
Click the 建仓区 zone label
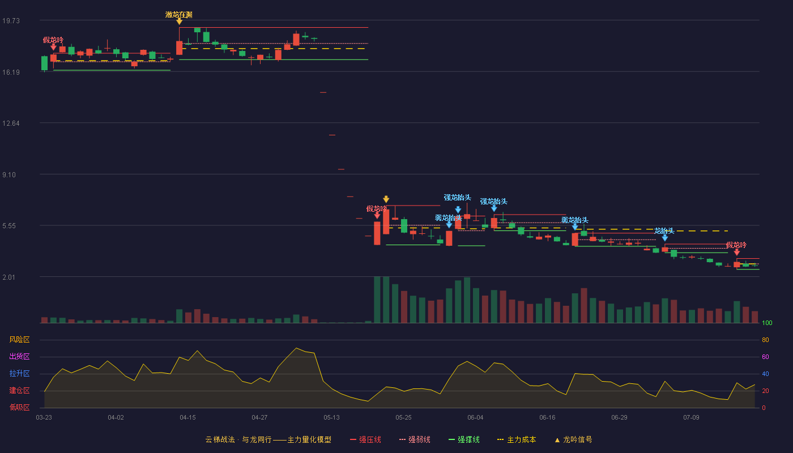pyautogui.click(x=19, y=391)
